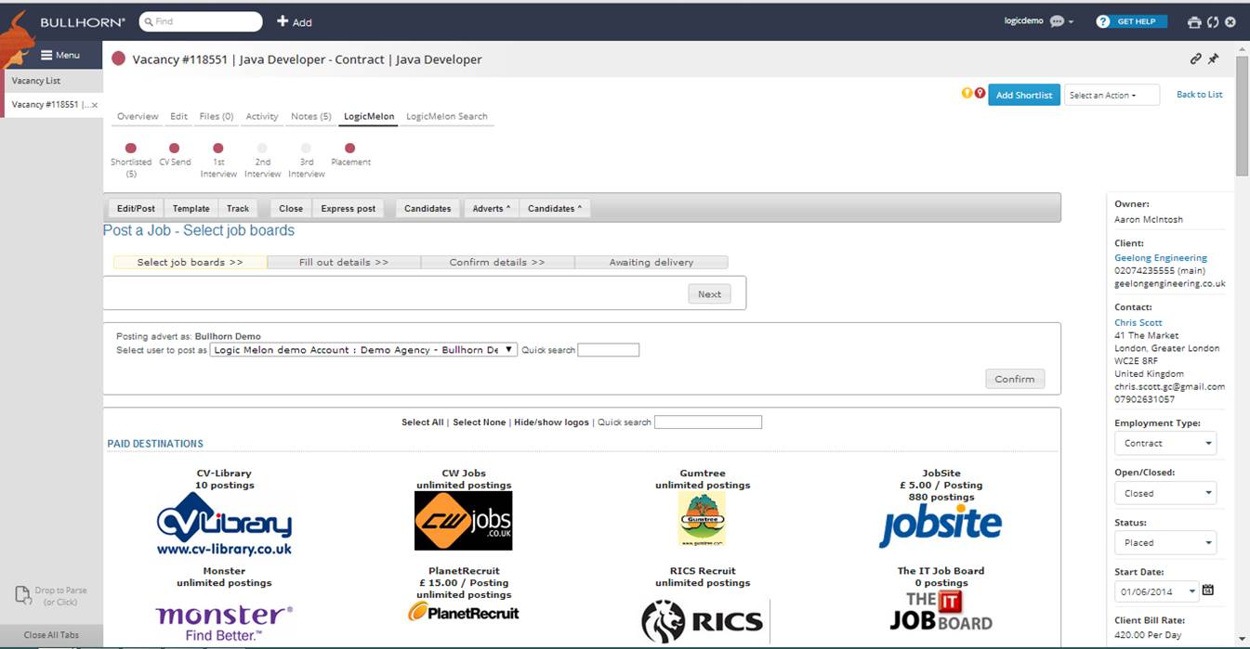Screen dimensions: 1250x649
Task: Click the copy link chain icon
Action: pyautogui.click(x=1196, y=58)
